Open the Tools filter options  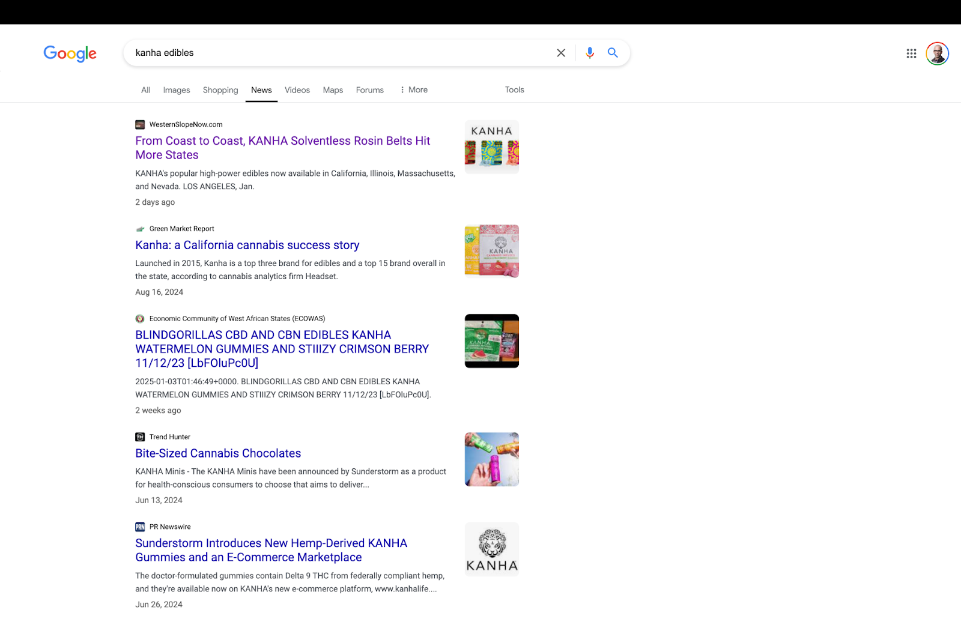pyautogui.click(x=514, y=90)
